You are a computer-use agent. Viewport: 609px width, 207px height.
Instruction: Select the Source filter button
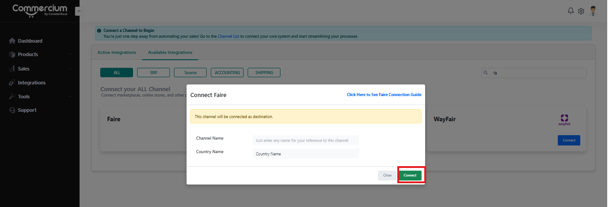(x=190, y=73)
